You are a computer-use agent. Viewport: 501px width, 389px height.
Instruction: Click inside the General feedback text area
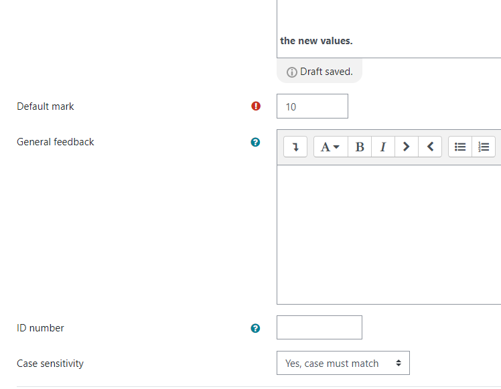click(x=388, y=235)
